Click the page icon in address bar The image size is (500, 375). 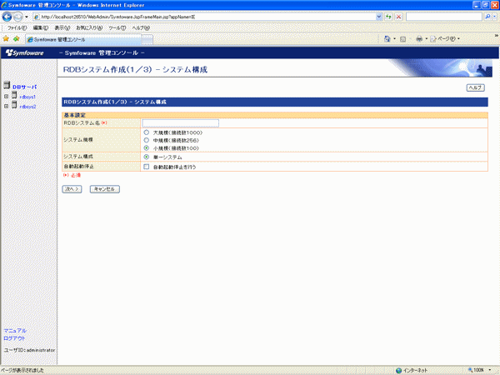[x=37, y=17]
